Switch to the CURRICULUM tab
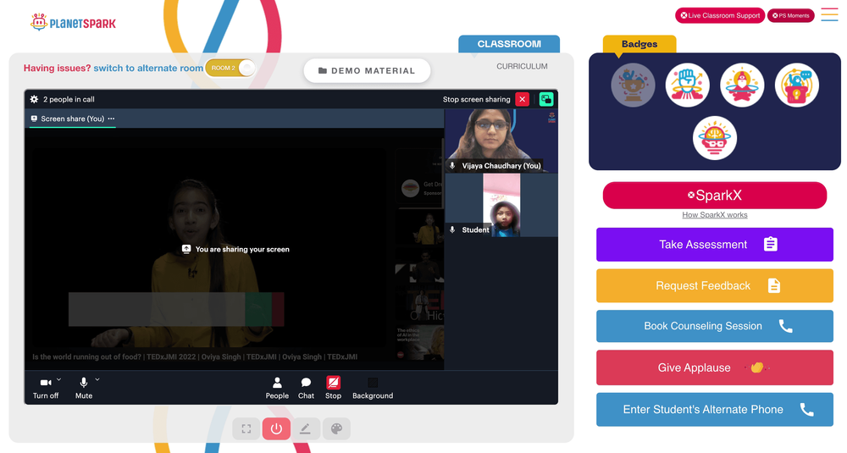Screen dimensions: 847x453 [x=522, y=66]
